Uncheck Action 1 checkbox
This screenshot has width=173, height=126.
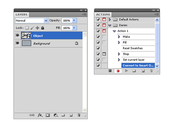point(98,31)
